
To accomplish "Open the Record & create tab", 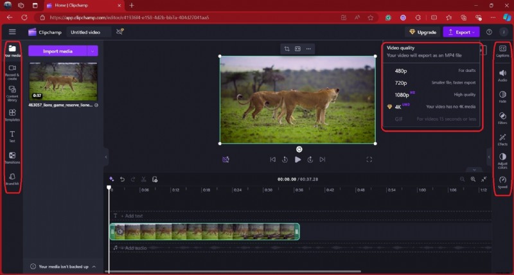I will click(12, 72).
